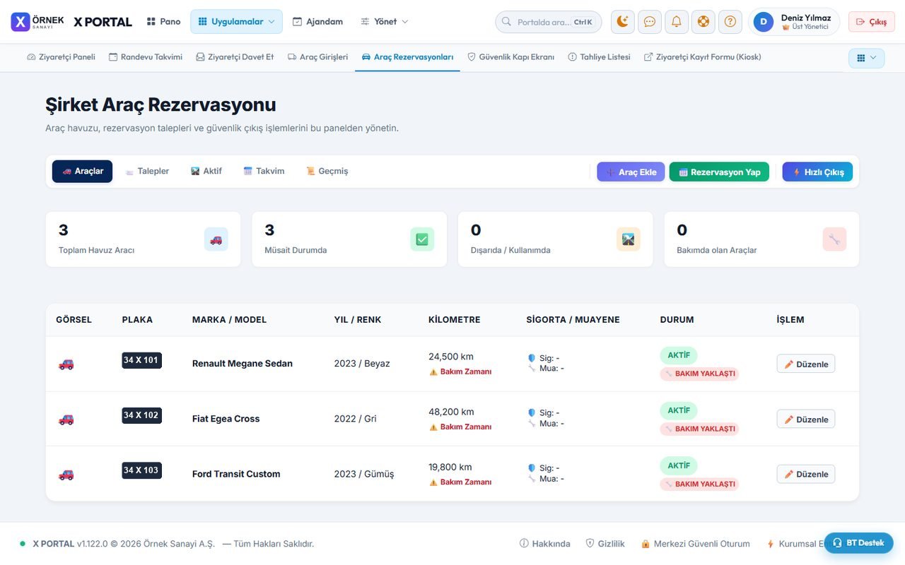Click the Hızlı Çıkış button

817,172
